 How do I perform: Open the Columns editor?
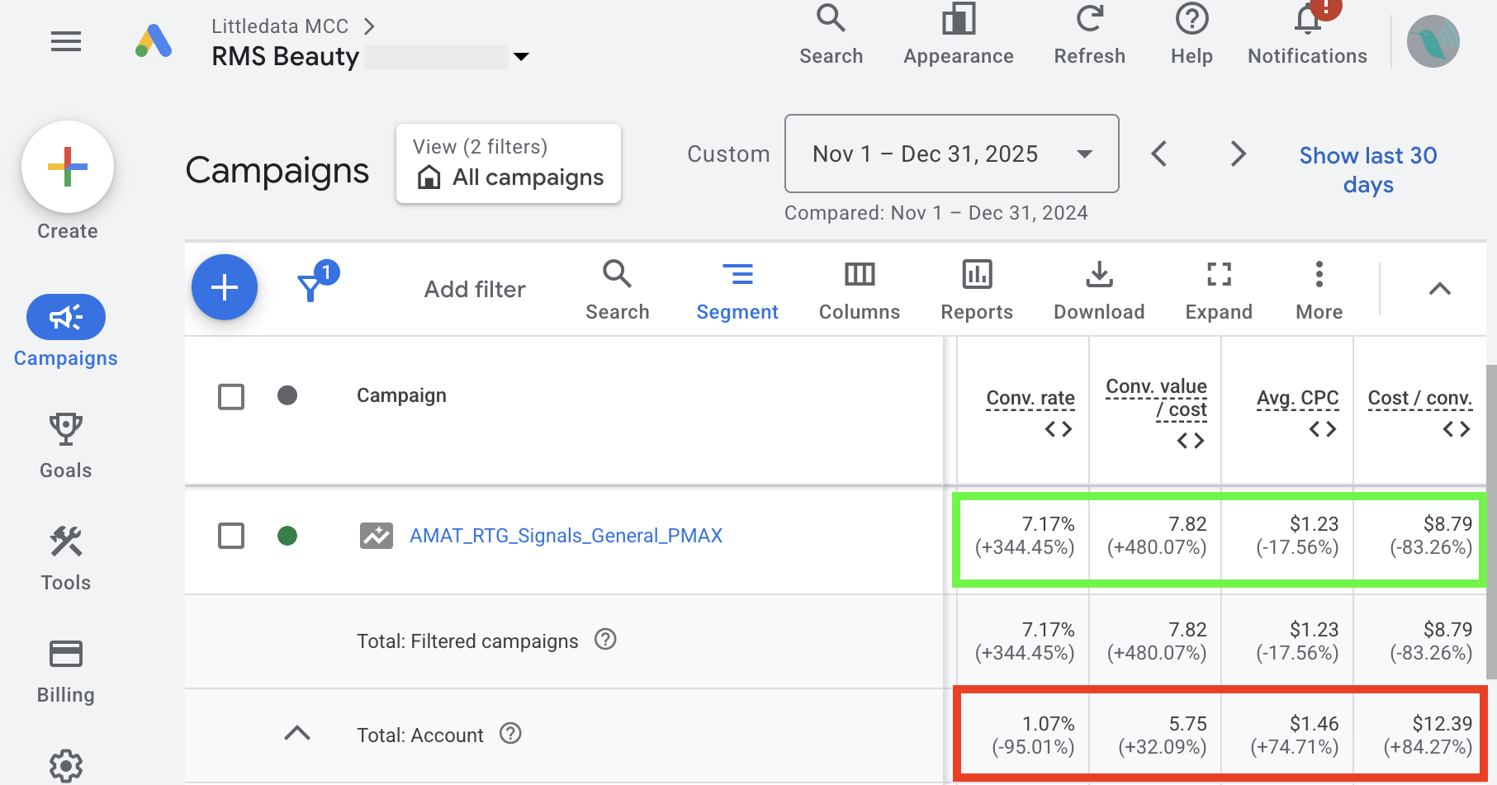click(860, 290)
